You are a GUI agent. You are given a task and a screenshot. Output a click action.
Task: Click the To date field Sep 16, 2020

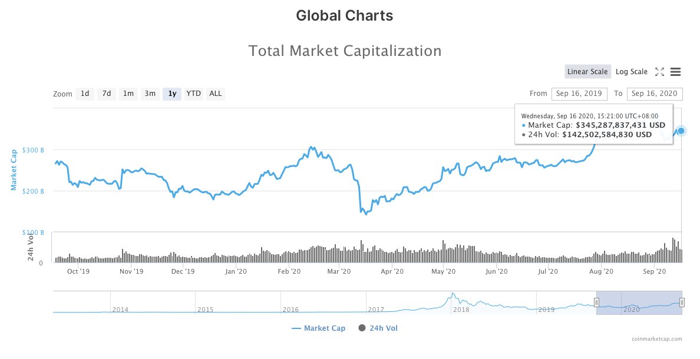click(655, 94)
